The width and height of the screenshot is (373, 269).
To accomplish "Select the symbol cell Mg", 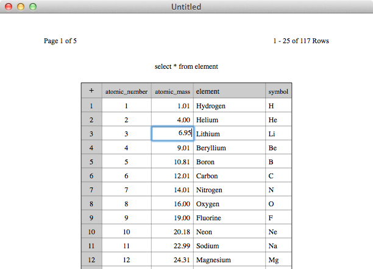I will tap(279, 260).
